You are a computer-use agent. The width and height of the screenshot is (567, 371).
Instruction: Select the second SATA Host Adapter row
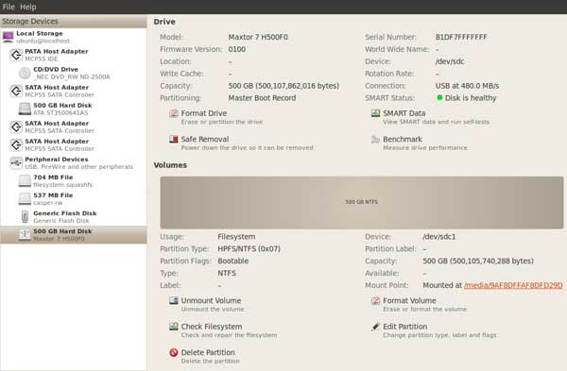point(74,126)
